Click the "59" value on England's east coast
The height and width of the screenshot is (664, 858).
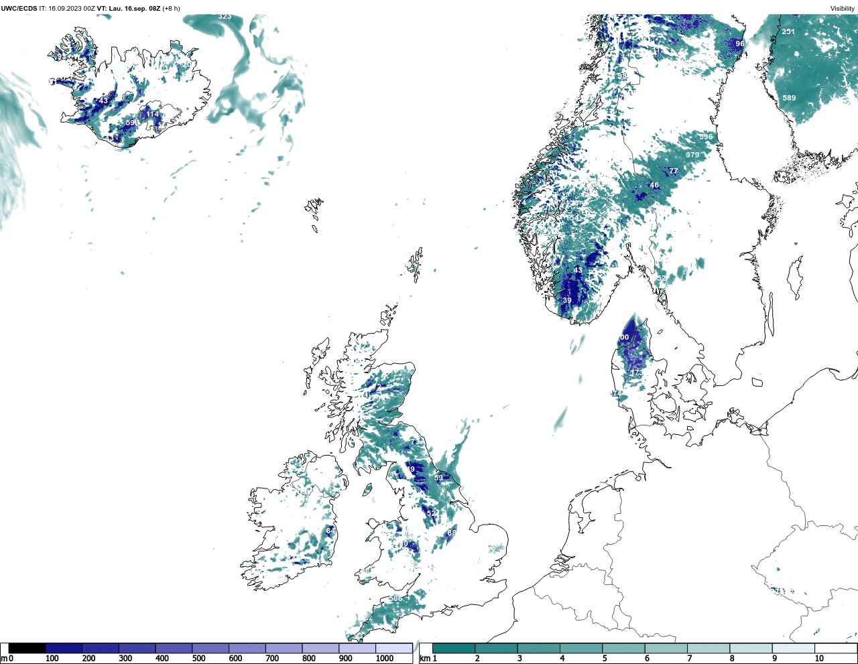coord(438,478)
